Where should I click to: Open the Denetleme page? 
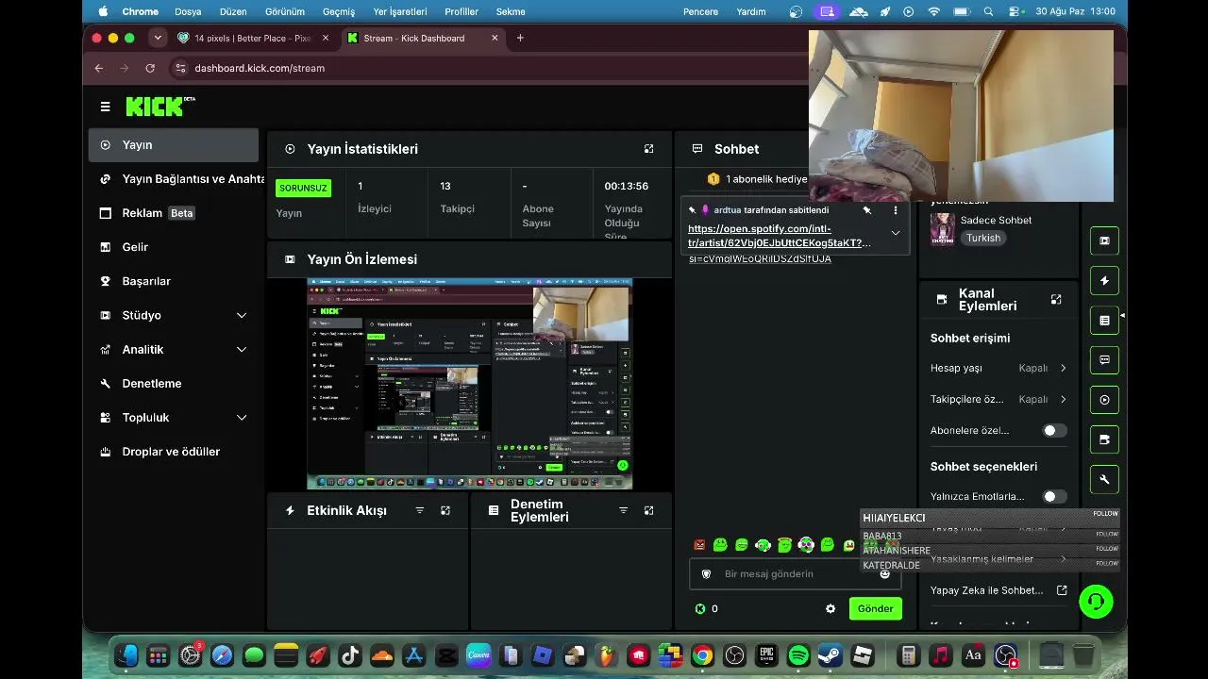pos(174,383)
